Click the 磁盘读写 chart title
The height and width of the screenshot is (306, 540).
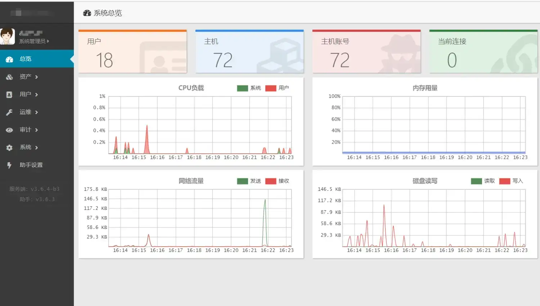coord(425,181)
